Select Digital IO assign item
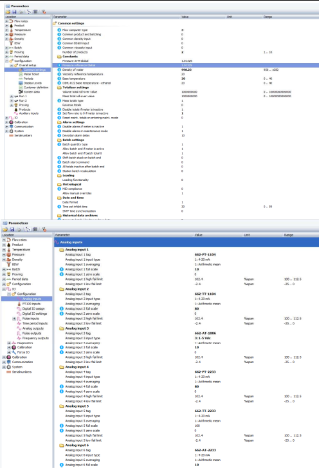 [33, 308]
